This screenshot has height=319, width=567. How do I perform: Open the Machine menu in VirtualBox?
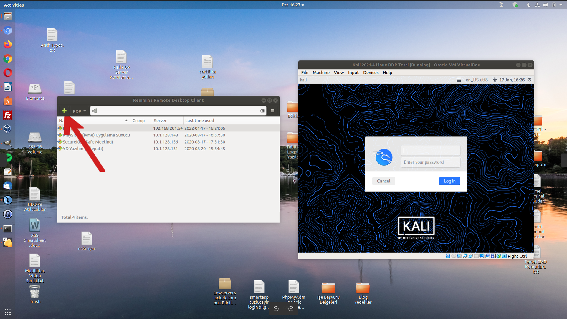click(x=321, y=72)
